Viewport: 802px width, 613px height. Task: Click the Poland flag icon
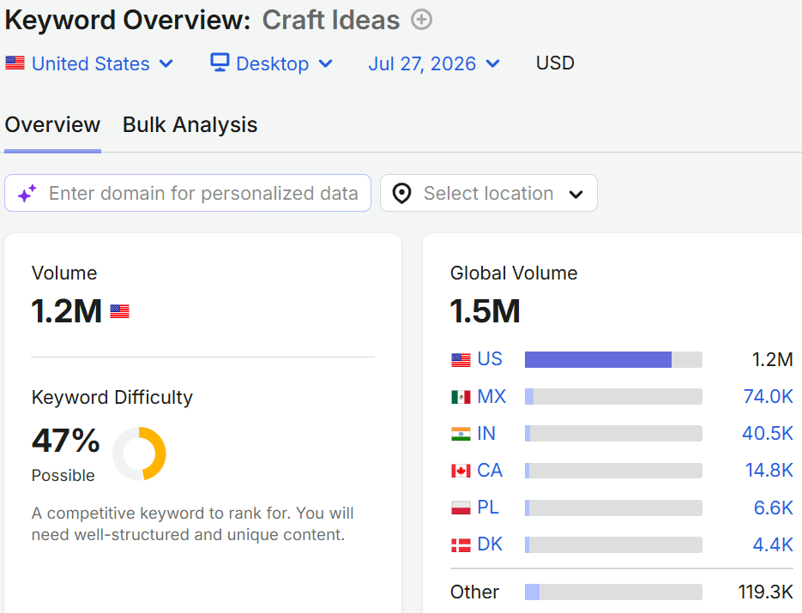click(461, 508)
